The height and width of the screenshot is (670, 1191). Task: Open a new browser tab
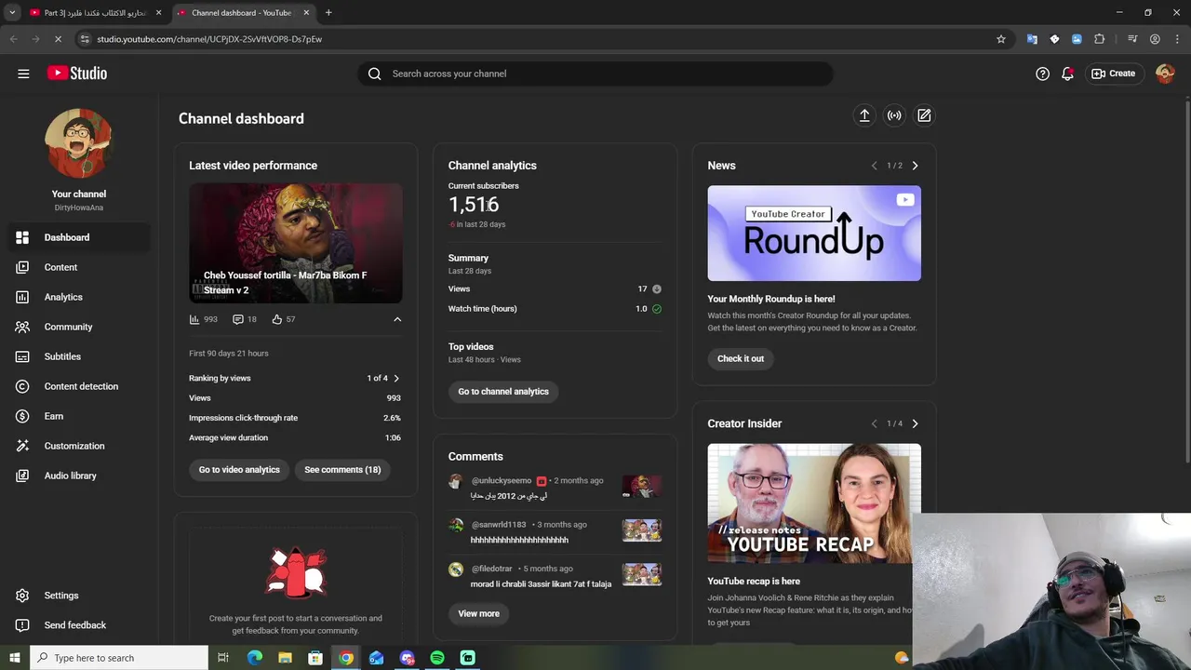tap(328, 13)
